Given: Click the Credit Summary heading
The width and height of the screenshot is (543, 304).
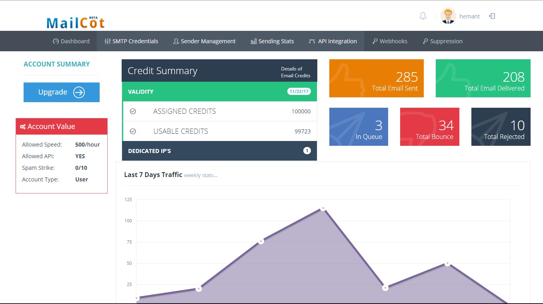Looking at the screenshot, I should [162, 71].
